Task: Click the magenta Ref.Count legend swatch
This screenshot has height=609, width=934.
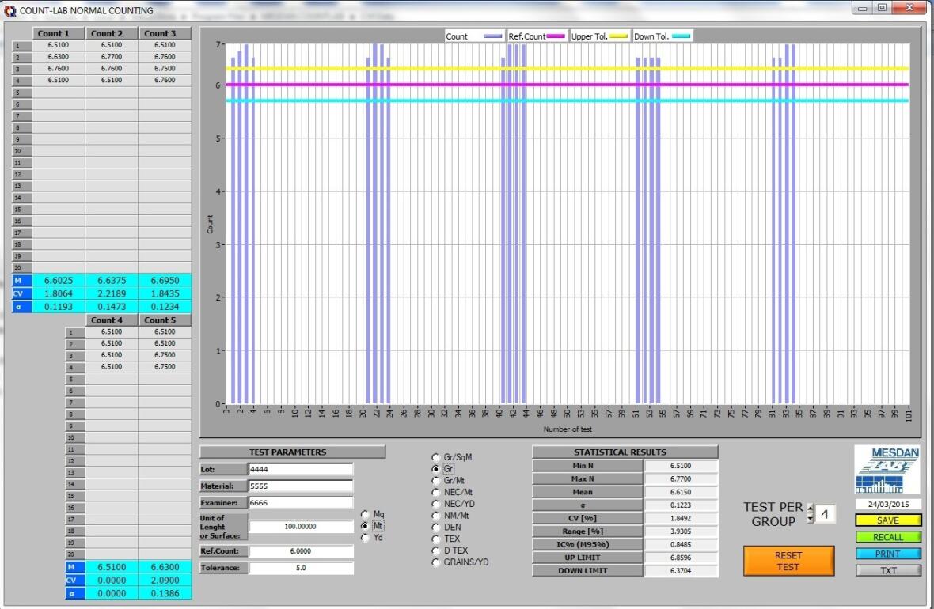Action: (x=554, y=36)
